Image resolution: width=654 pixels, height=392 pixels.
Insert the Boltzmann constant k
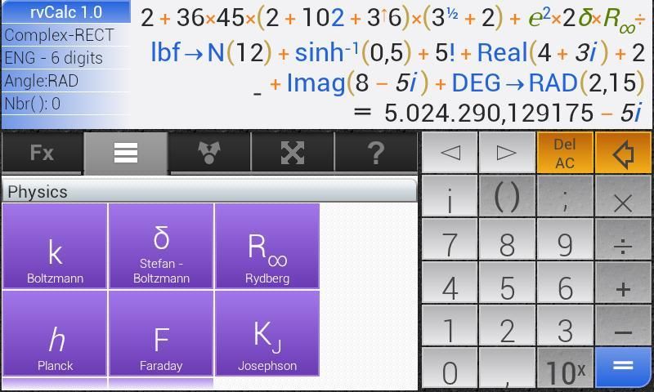55,247
